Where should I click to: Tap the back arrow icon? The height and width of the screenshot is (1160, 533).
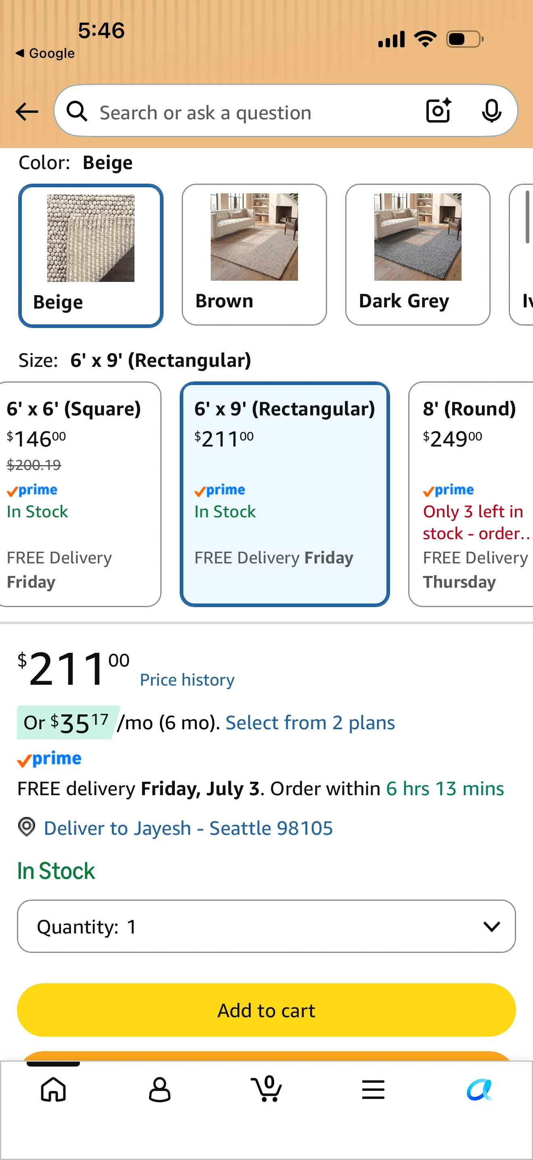(x=27, y=111)
